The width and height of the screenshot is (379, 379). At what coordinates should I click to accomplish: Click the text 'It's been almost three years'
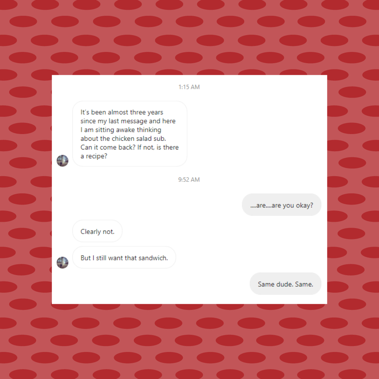coord(122,112)
